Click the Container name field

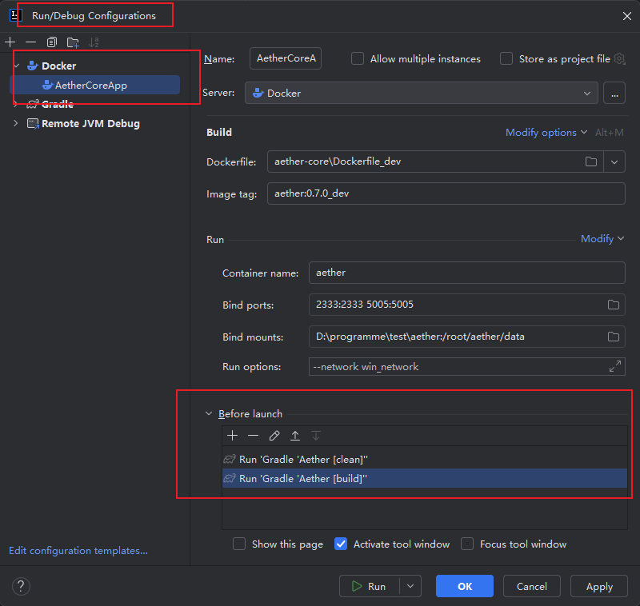tap(467, 273)
